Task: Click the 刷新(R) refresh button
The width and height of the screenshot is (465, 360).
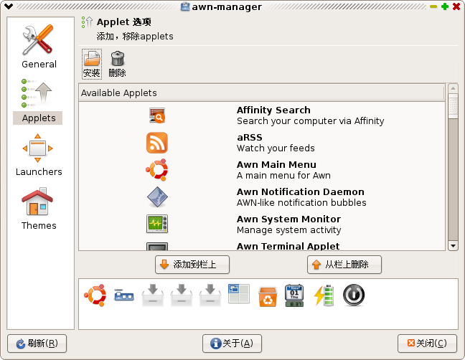Action: (37, 344)
